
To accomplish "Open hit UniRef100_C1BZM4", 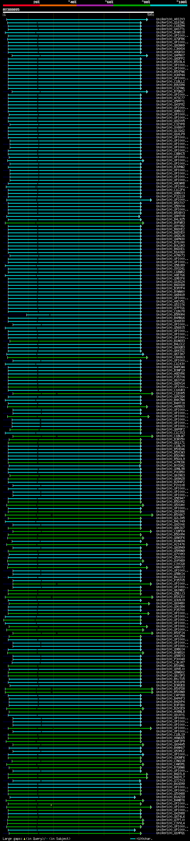I will tap(170, 26).
